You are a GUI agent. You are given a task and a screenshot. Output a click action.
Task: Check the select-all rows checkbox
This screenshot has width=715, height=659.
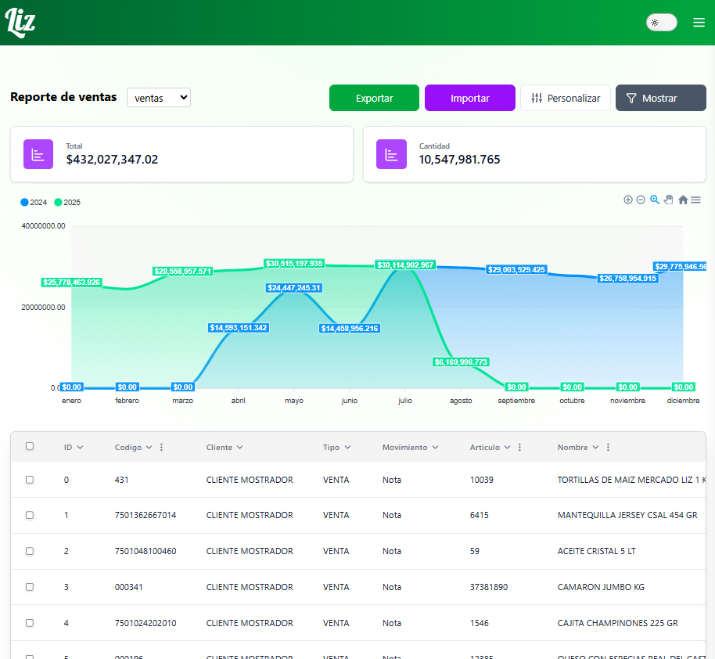point(30,446)
